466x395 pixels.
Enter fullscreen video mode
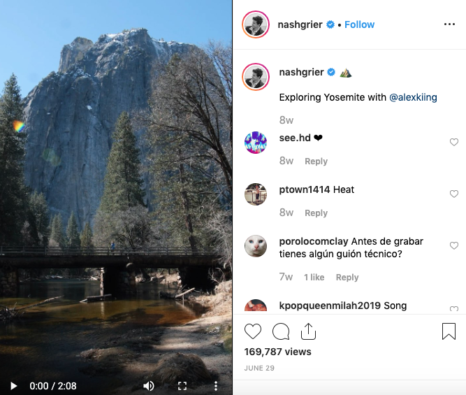click(x=182, y=386)
